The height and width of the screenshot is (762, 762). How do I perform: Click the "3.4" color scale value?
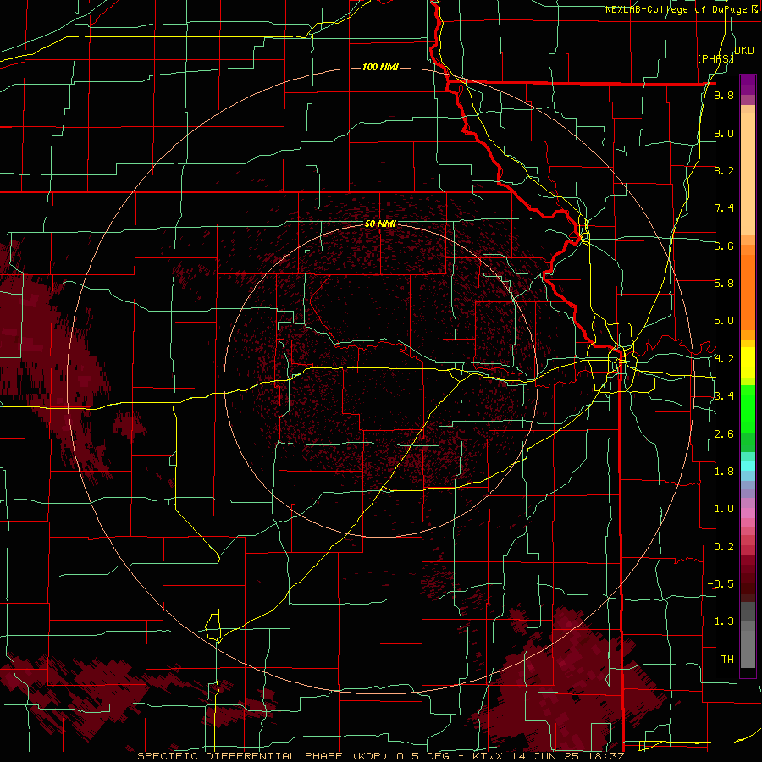pos(724,396)
